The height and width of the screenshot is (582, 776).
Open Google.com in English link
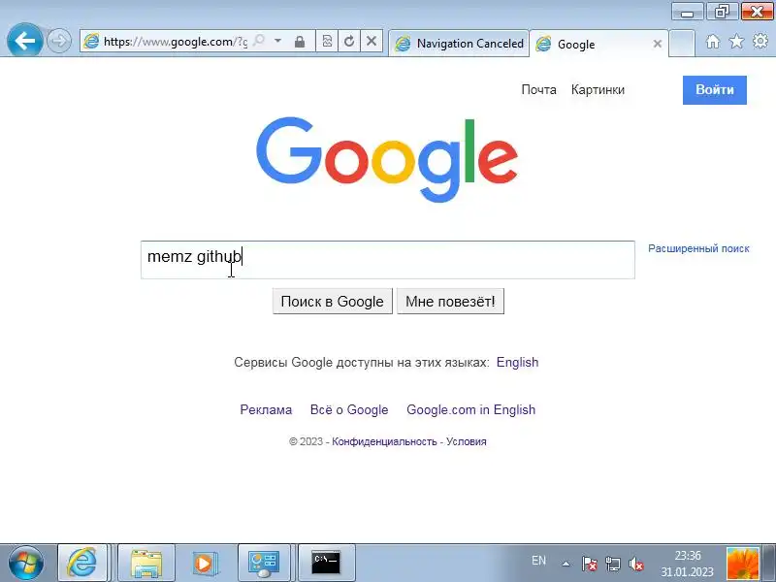coord(470,409)
